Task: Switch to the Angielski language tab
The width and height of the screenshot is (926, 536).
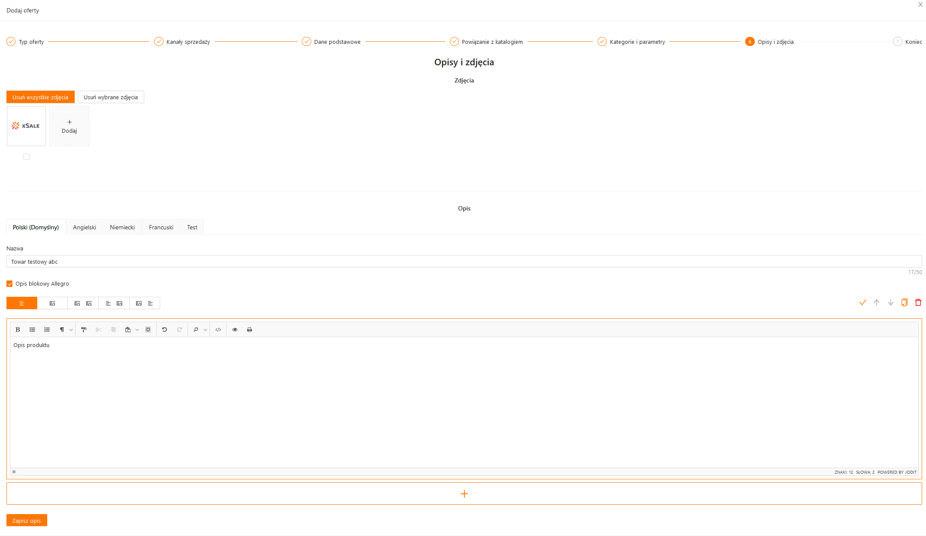Action: pyautogui.click(x=84, y=227)
